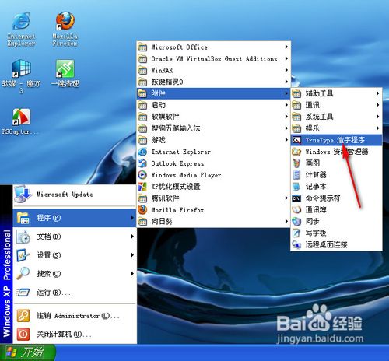Expand 娱乐 submenu arrow

click(378, 128)
